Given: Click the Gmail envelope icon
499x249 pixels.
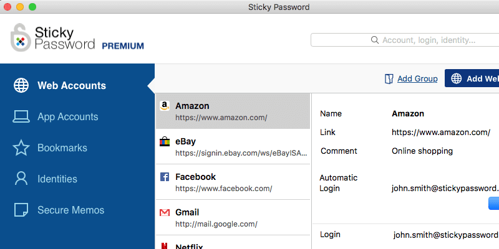Looking at the screenshot, I should [165, 212].
